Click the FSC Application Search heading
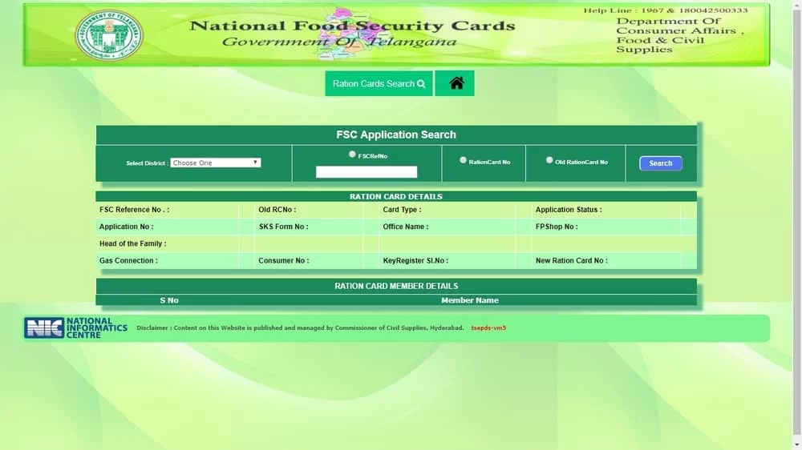Screen dimensions: 802x450 (396, 135)
